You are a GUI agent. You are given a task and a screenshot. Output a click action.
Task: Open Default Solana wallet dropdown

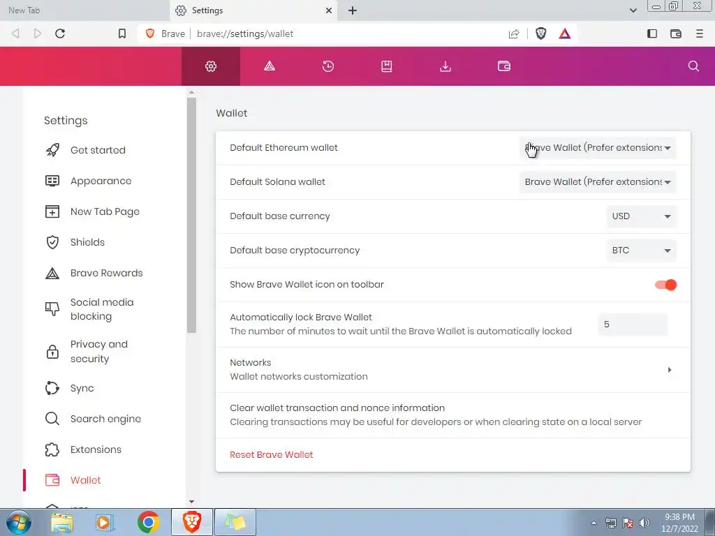click(x=598, y=182)
